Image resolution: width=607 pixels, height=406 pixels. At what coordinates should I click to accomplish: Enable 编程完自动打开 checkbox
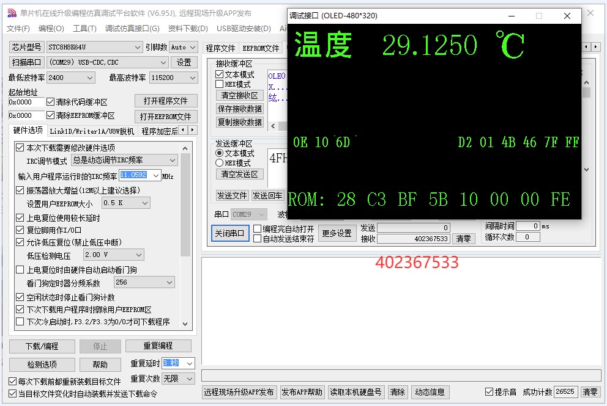tap(257, 229)
